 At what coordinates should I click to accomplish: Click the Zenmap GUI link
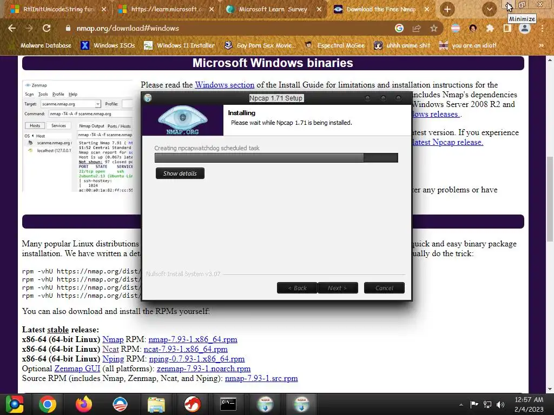(77, 369)
